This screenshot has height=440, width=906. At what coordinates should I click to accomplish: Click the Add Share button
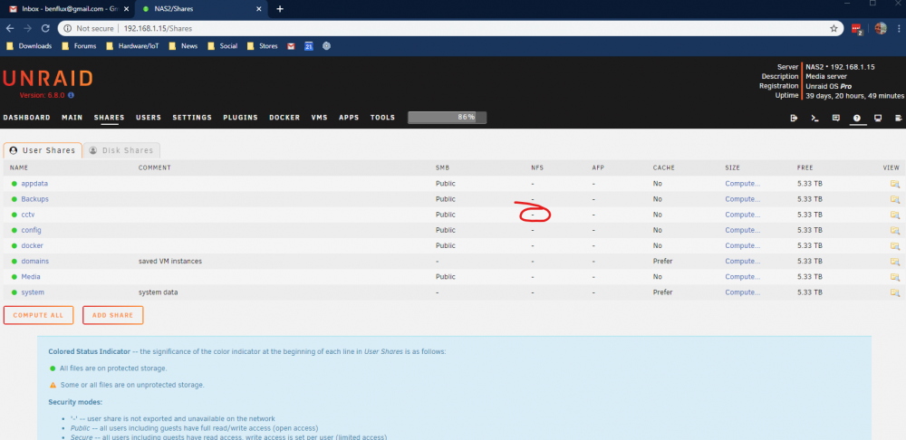tap(112, 315)
